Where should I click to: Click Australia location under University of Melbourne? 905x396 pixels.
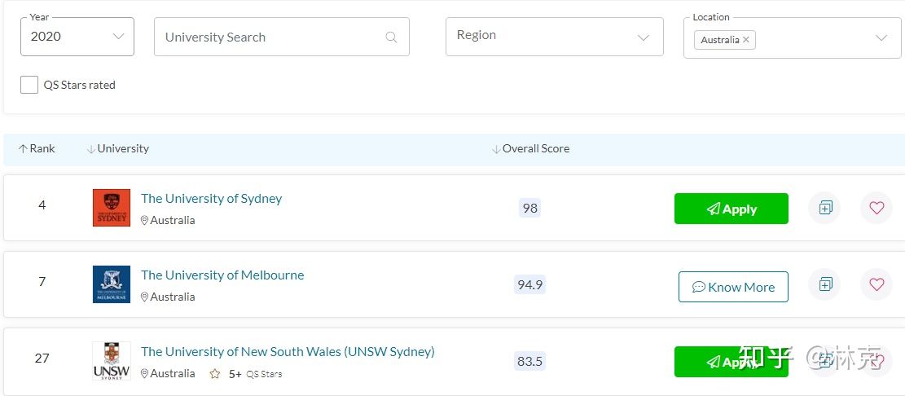(x=168, y=297)
